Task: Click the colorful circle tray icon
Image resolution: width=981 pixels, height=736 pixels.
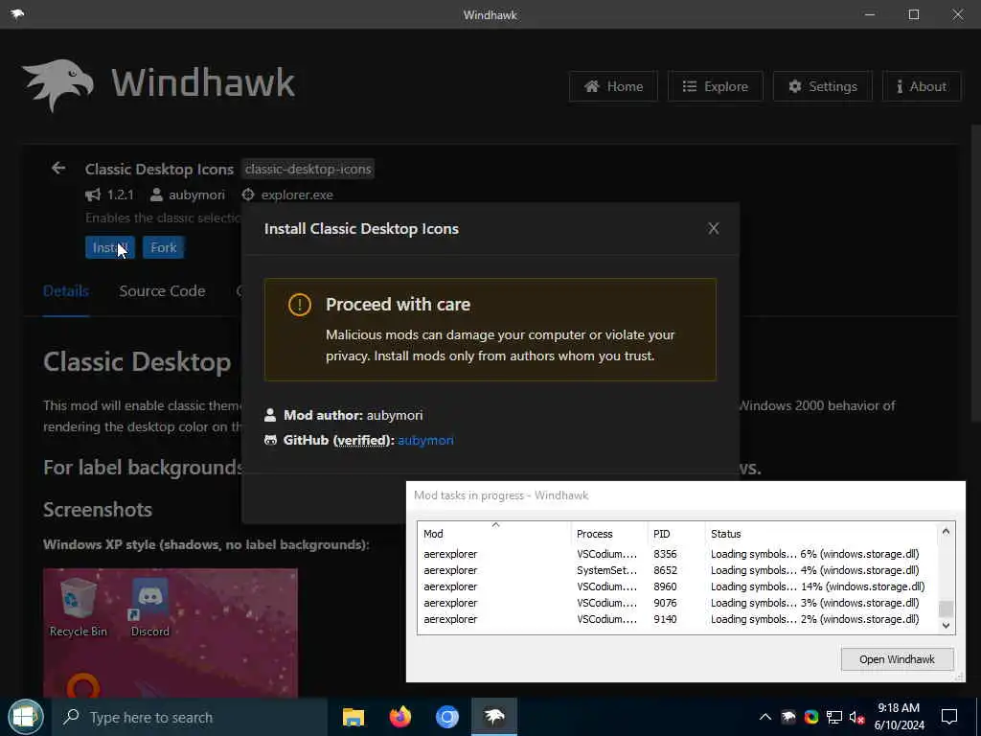Action: tap(811, 717)
